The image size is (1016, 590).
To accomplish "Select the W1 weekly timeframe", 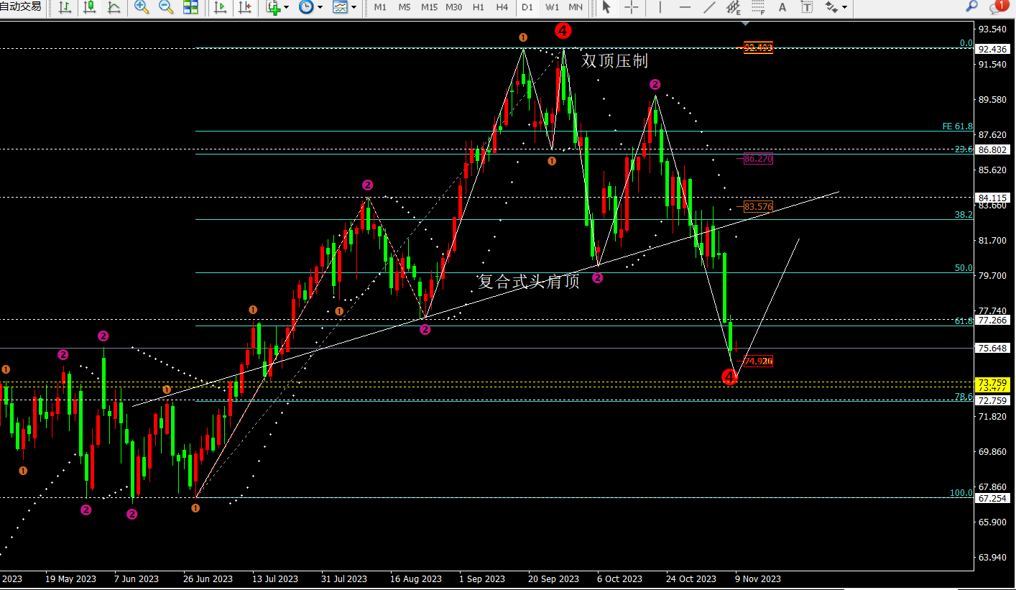I will click(552, 7).
